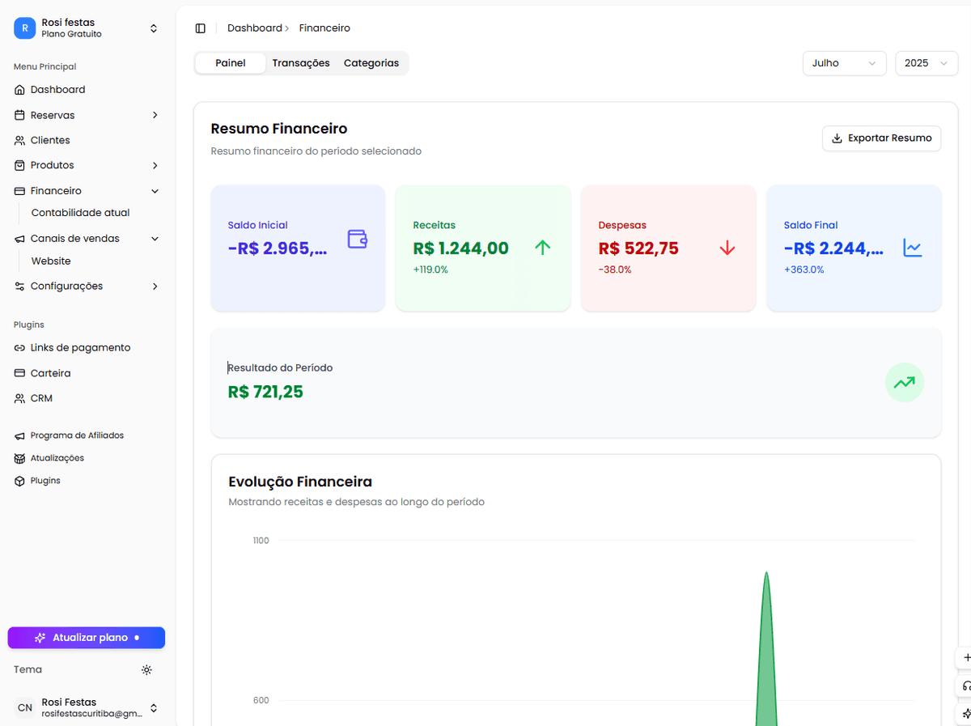The image size is (971, 726).
Task: Switch to the Transações tab
Action: pyautogui.click(x=300, y=62)
